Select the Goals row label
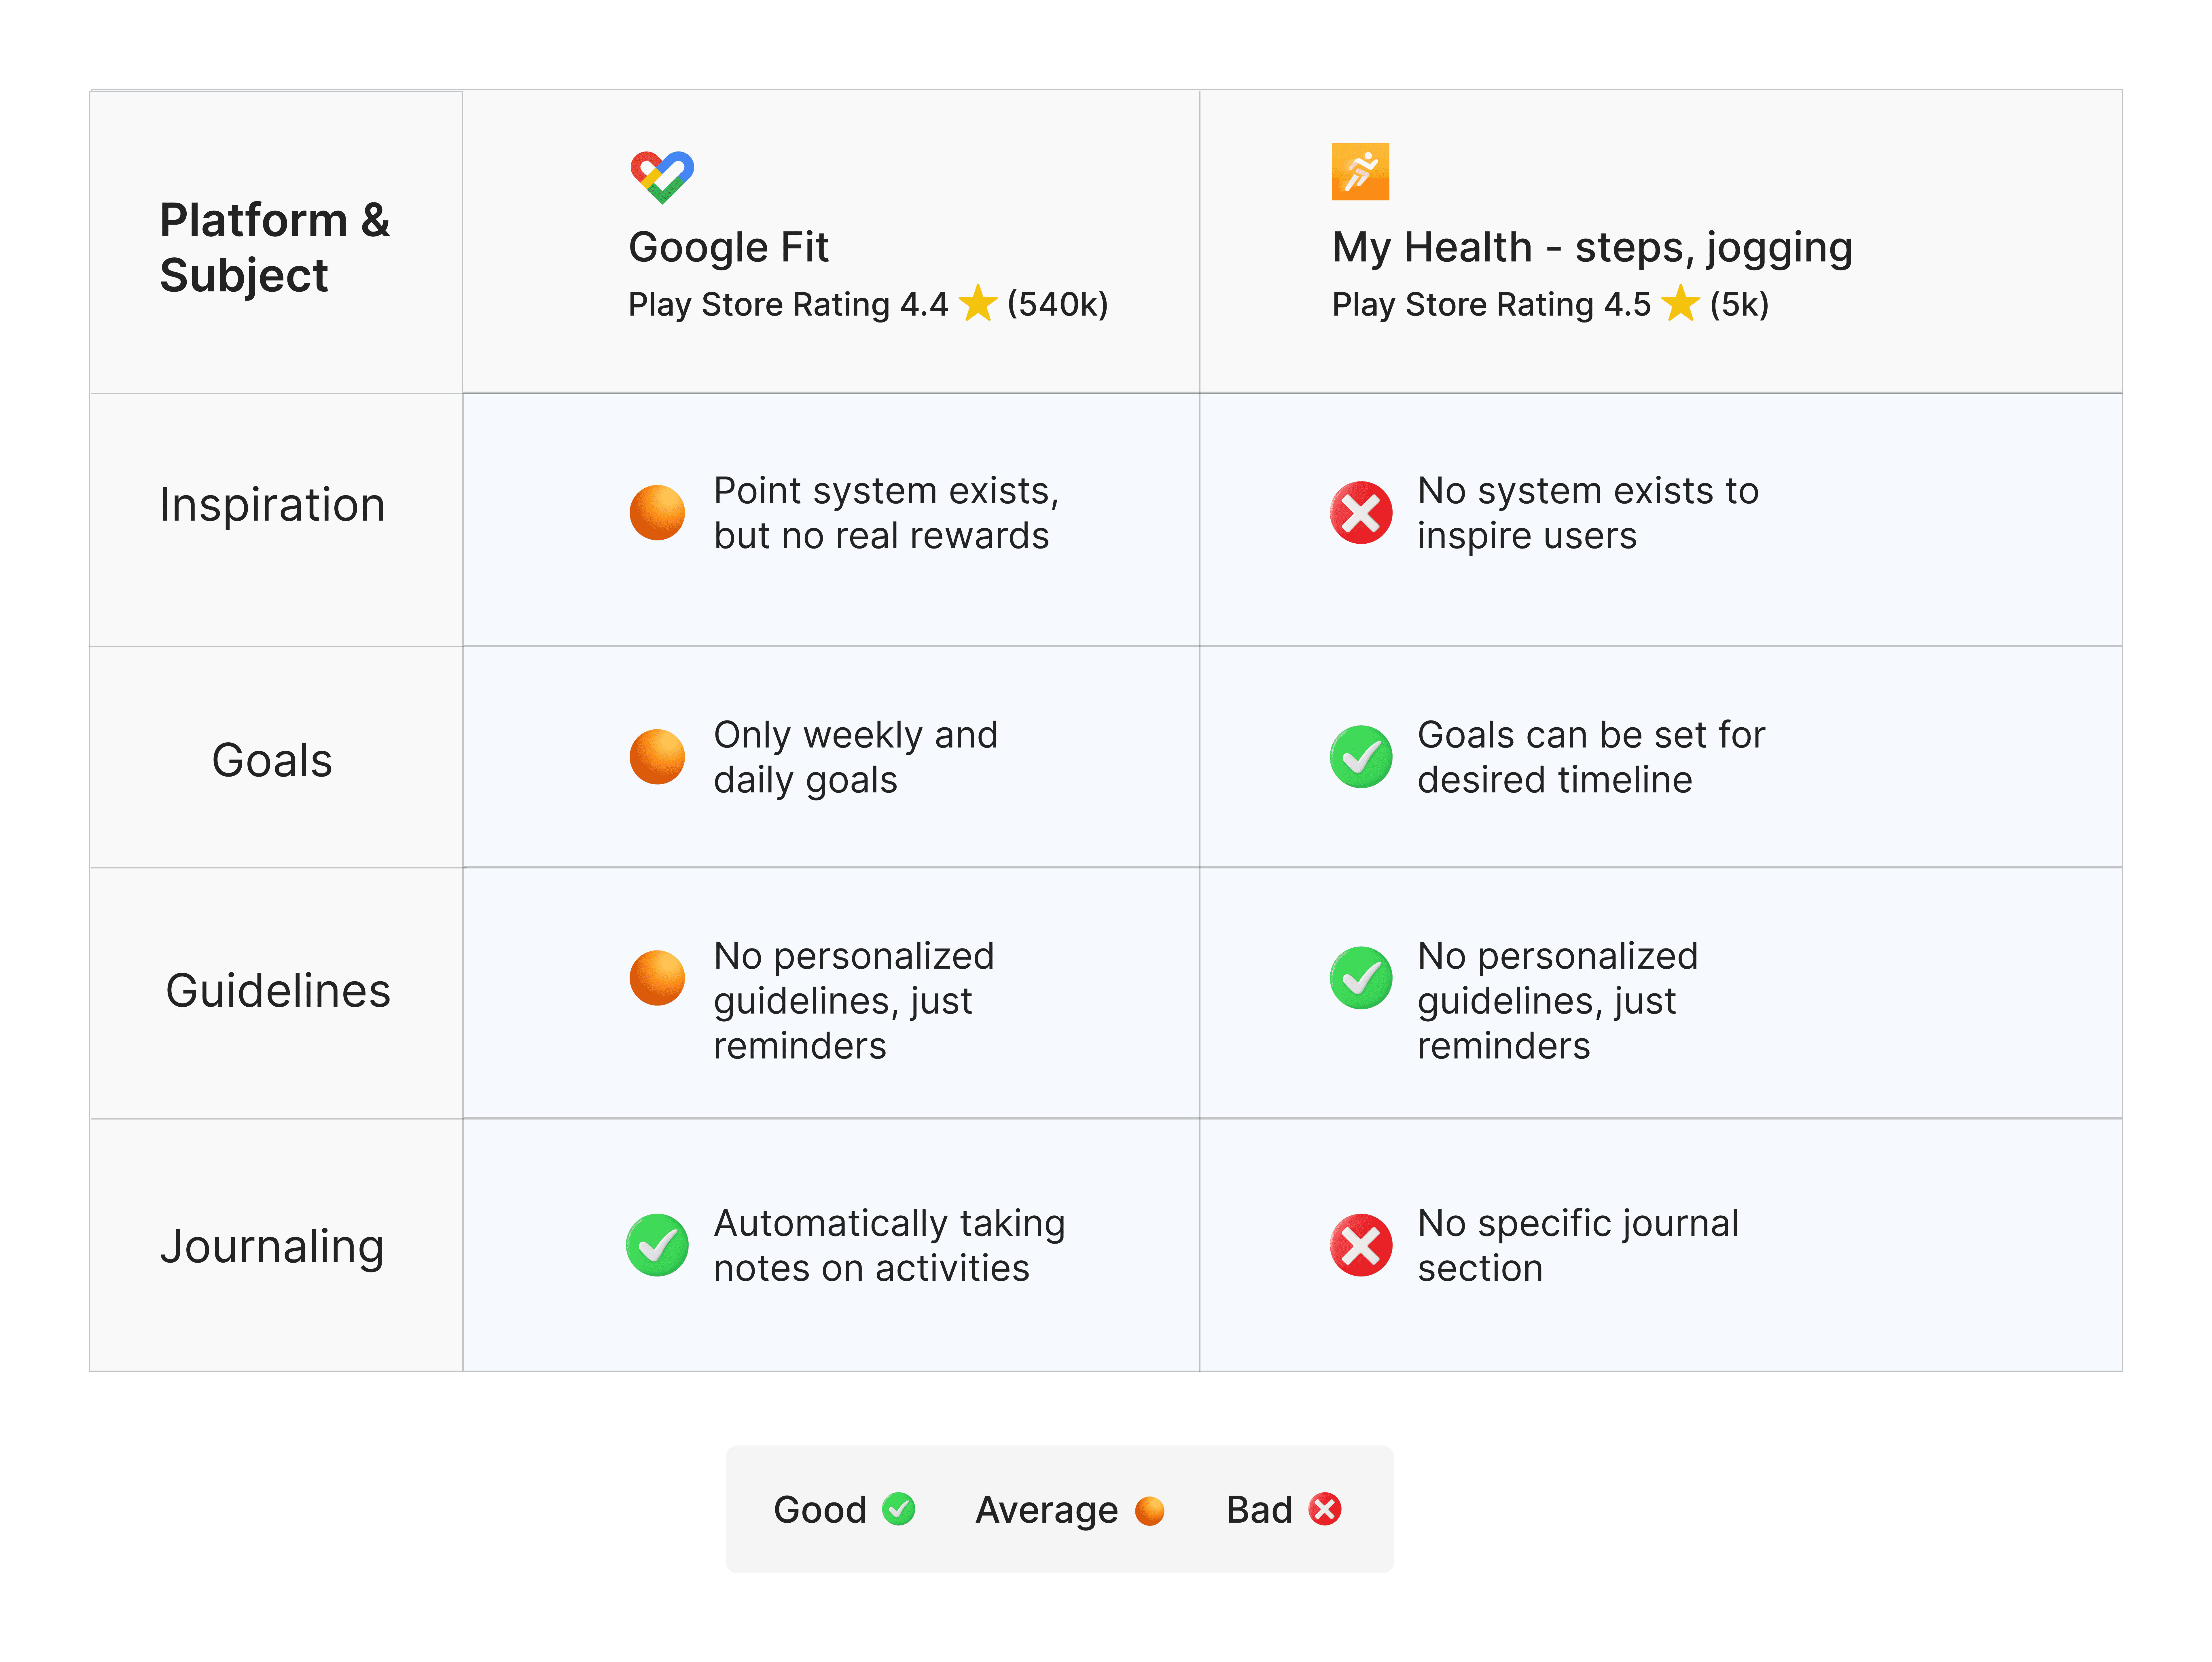This screenshot has width=2212, height=1662. click(x=272, y=760)
